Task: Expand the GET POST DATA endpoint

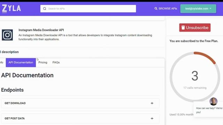Action: (80, 118)
